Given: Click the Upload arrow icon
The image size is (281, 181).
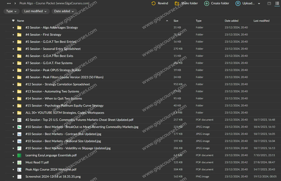Looking at the screenshot, I should tap(238, 3).
